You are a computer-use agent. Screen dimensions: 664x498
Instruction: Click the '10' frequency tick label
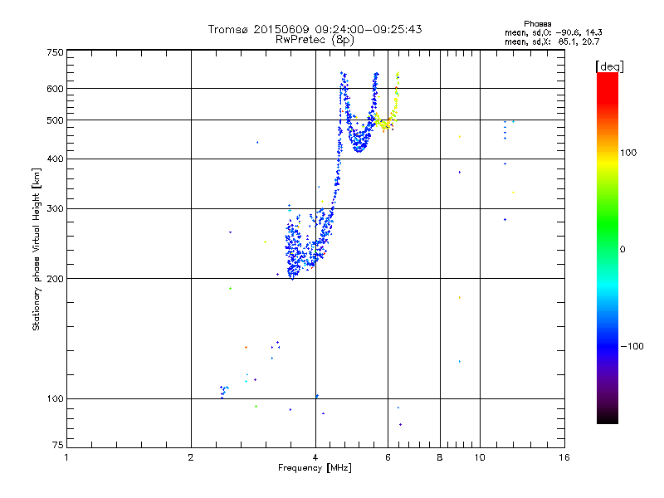[x=480, y=457]
